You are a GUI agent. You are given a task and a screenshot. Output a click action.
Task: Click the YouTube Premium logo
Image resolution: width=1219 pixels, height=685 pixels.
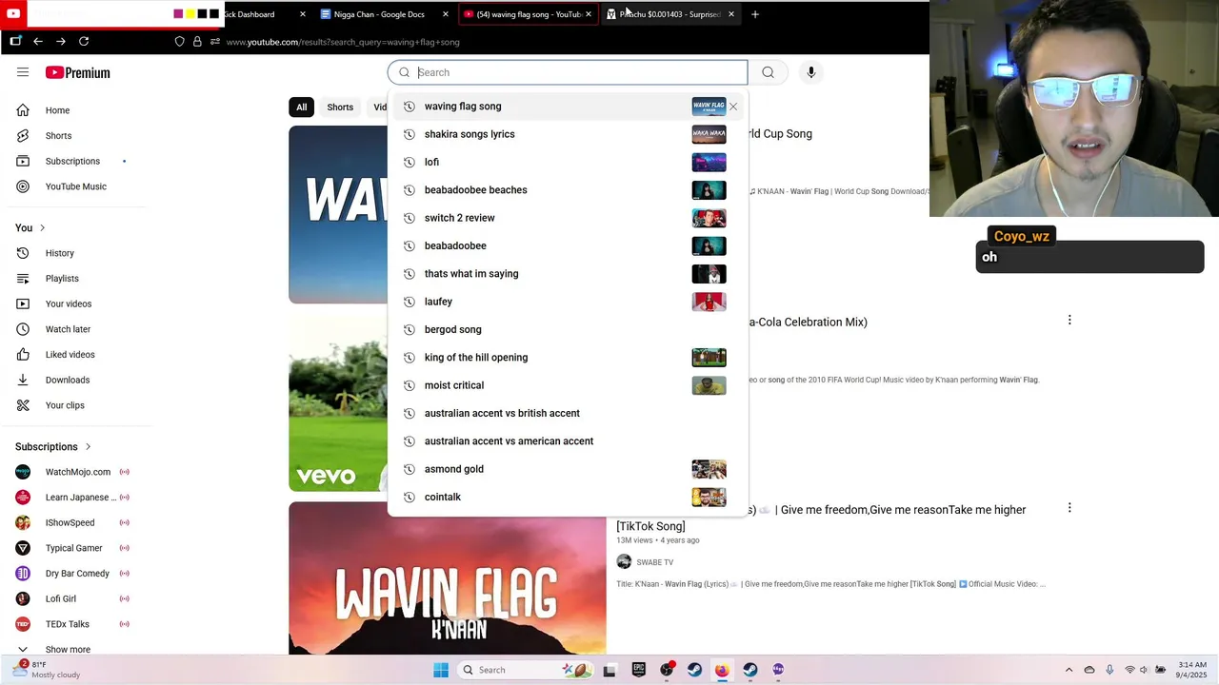(x=78, y=72)
